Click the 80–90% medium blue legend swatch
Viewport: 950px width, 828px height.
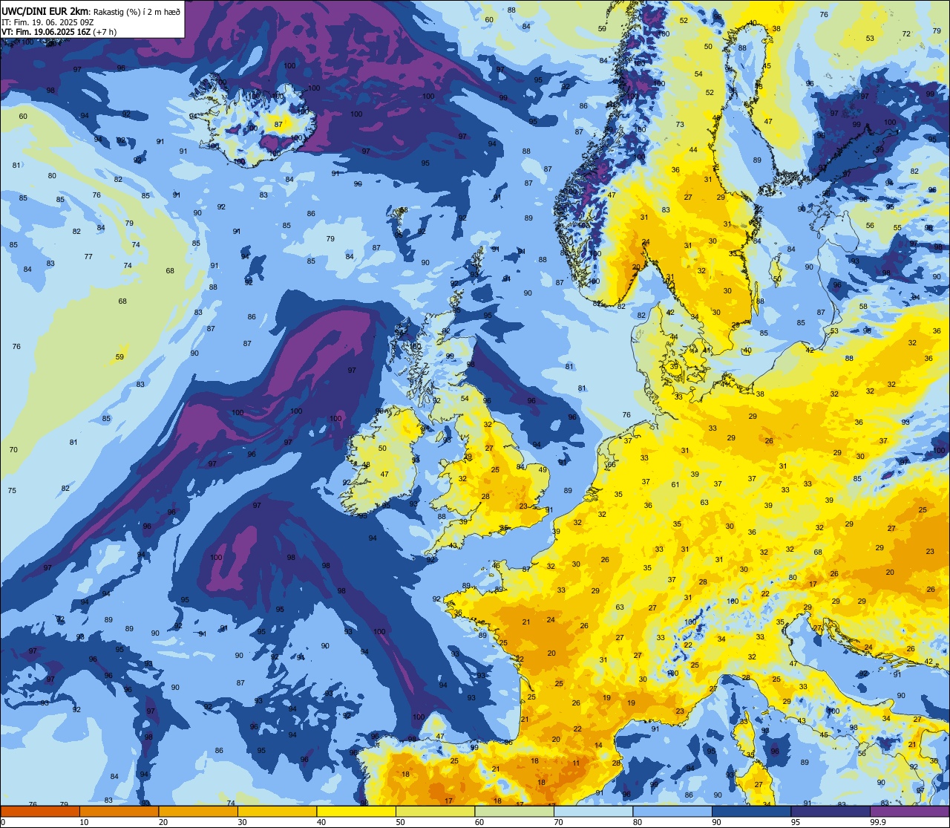click(672, 812)
